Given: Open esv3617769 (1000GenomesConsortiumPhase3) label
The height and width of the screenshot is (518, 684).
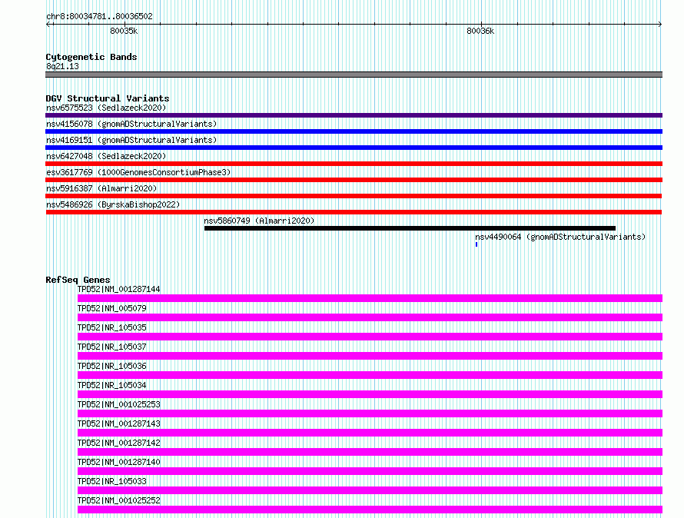Looking at the screenshot, I should point(138,172).
